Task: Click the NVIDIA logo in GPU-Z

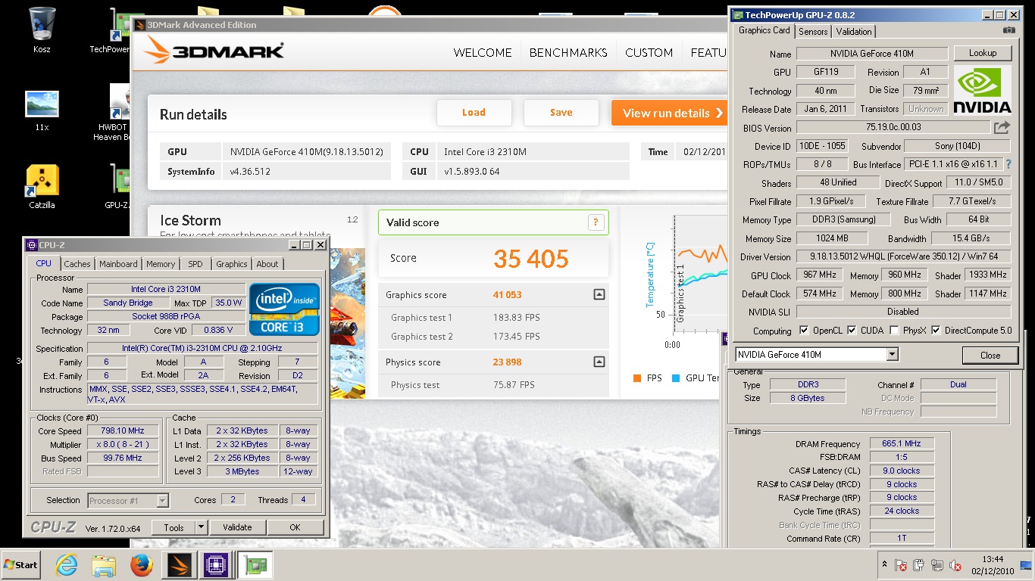Action: coord(982,91)
